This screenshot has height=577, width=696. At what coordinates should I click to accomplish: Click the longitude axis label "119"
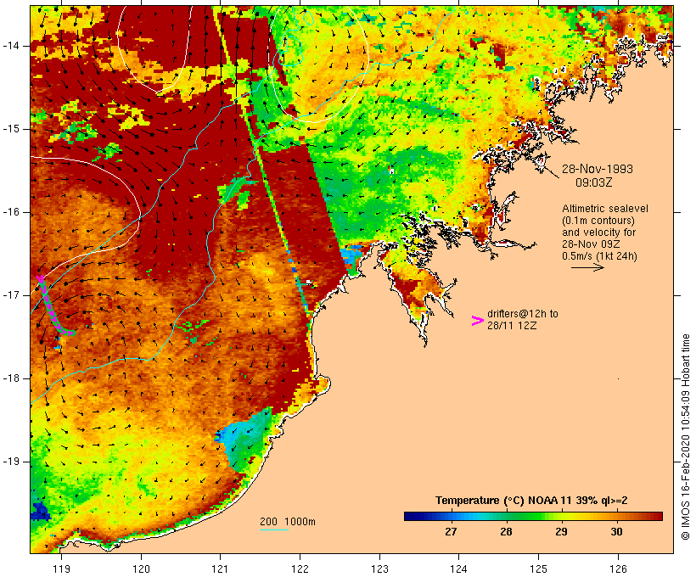pyautogui.click(x=61, y=569)
